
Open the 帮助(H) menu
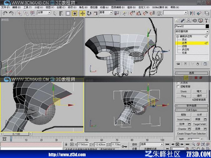pyautogui.click(x=175, y=7)
